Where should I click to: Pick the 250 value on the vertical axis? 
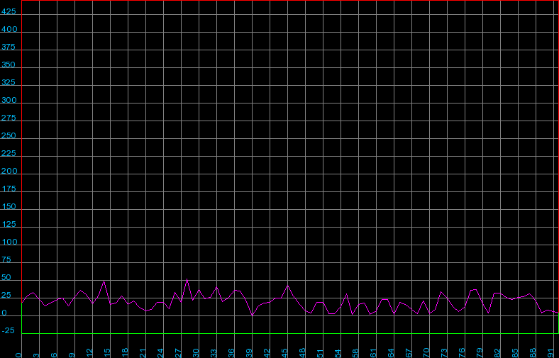[9, 135]
